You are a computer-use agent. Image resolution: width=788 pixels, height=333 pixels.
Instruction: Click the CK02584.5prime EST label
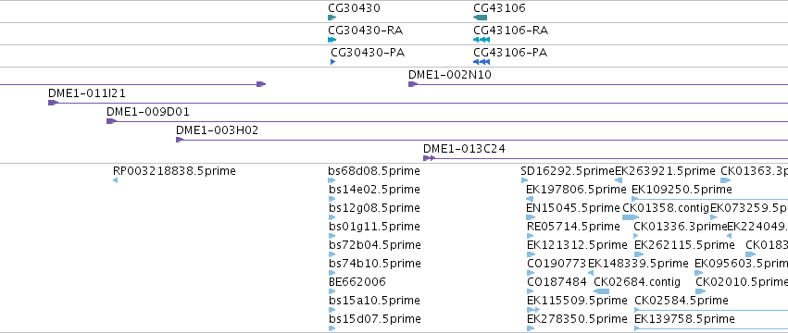click(681, 301)
